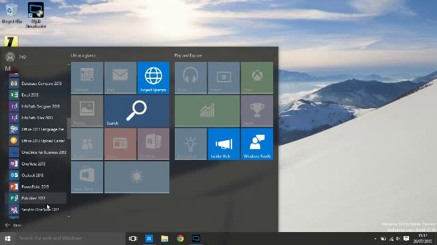The width and height of the screenshot is (437, 245).
Task: Click the Back button in Start menu
Action: 13,225
